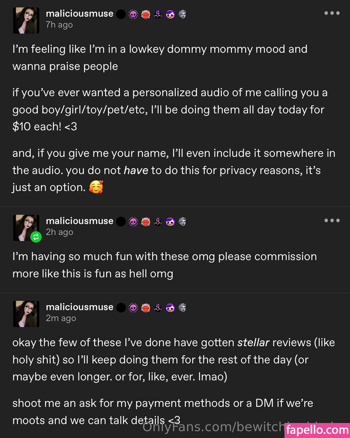Click the pink skull badge in third post

point(133,308)
